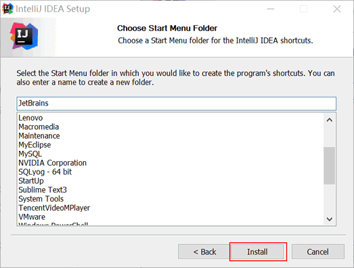
Task: Select MyEclipse from the list
Action: click(x=35, y=145)
